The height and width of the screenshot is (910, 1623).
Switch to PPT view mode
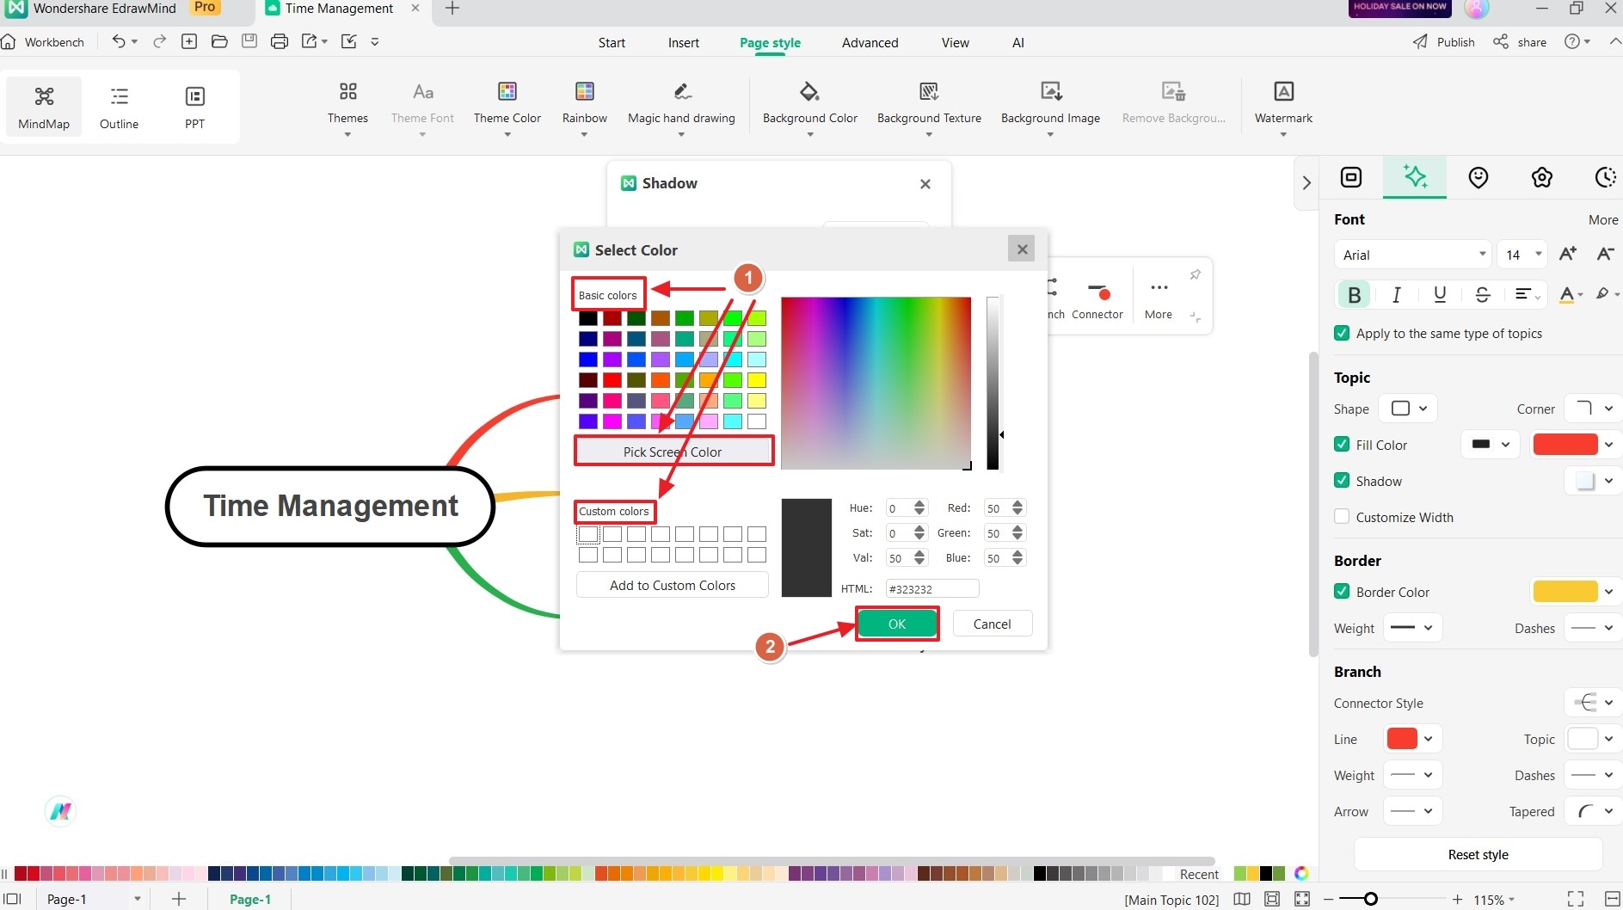pyautogui.click(x=195, y=107)
